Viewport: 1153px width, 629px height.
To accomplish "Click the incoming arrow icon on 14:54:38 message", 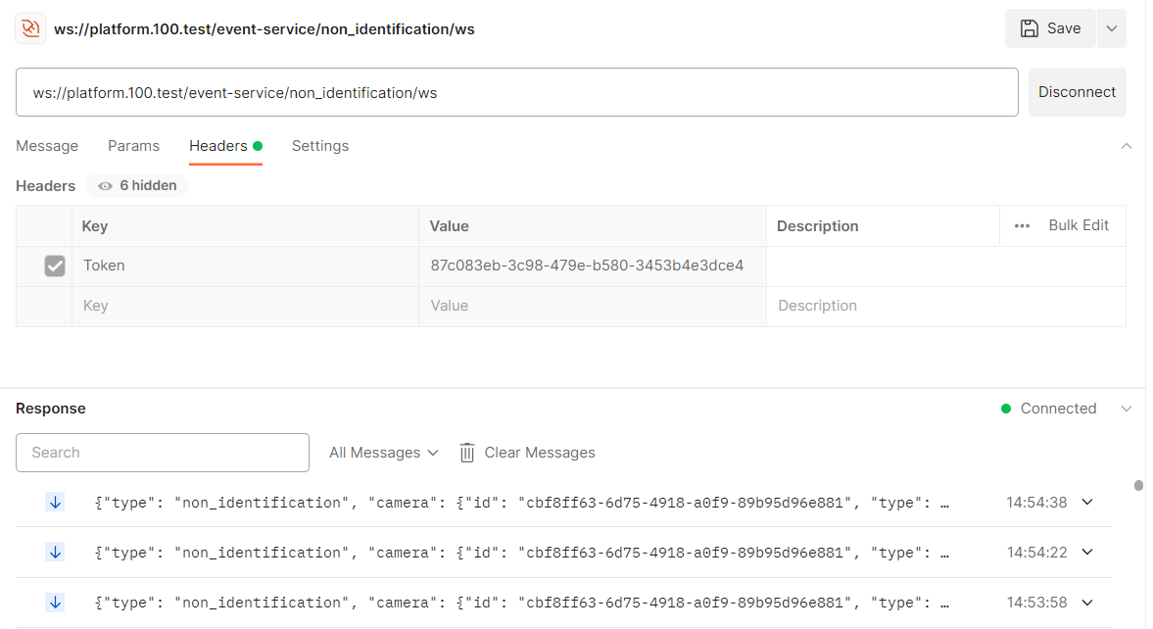I will click(x=55, y=502).
